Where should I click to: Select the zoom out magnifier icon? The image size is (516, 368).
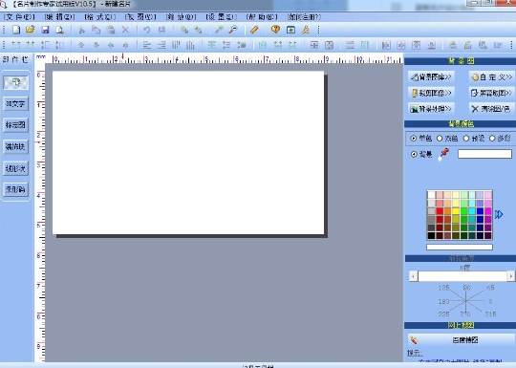click(233, 30)
